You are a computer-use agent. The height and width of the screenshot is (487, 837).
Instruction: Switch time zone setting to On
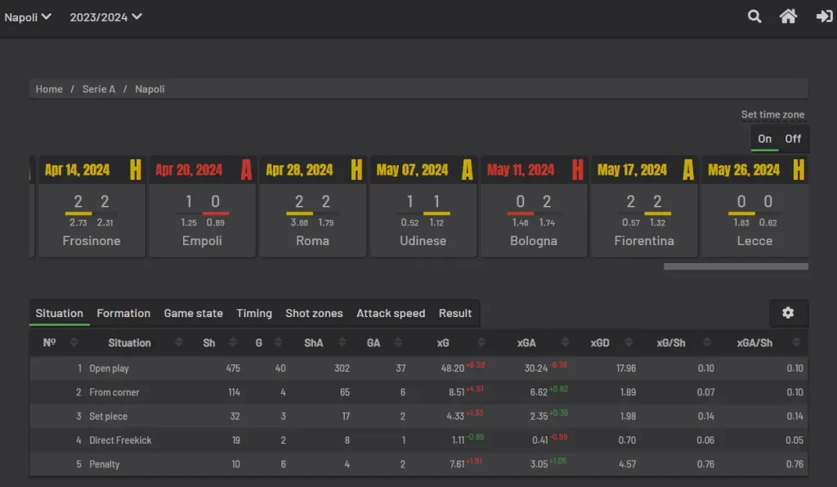(764, 139)
